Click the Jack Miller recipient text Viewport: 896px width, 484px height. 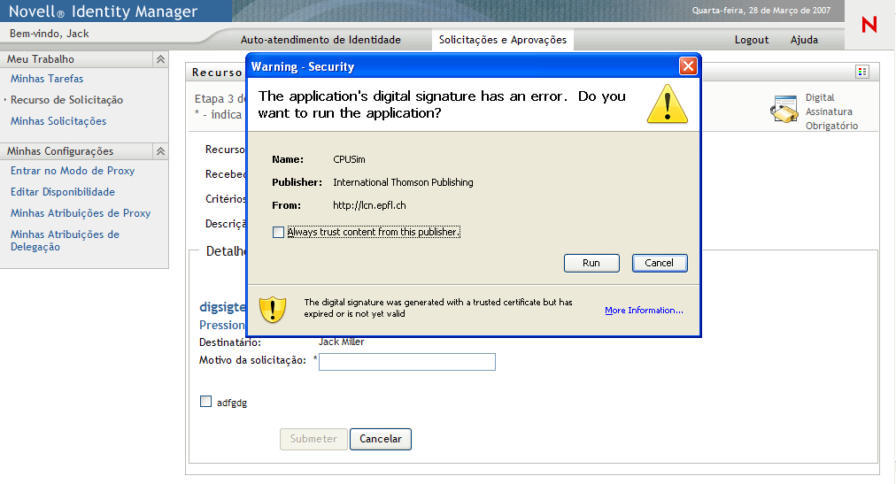point(341,342)
